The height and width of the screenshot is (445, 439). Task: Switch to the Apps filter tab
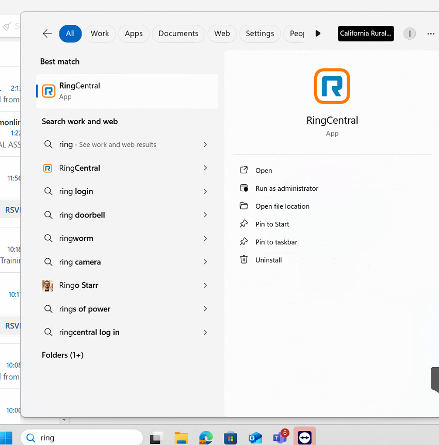pos(134,34)
